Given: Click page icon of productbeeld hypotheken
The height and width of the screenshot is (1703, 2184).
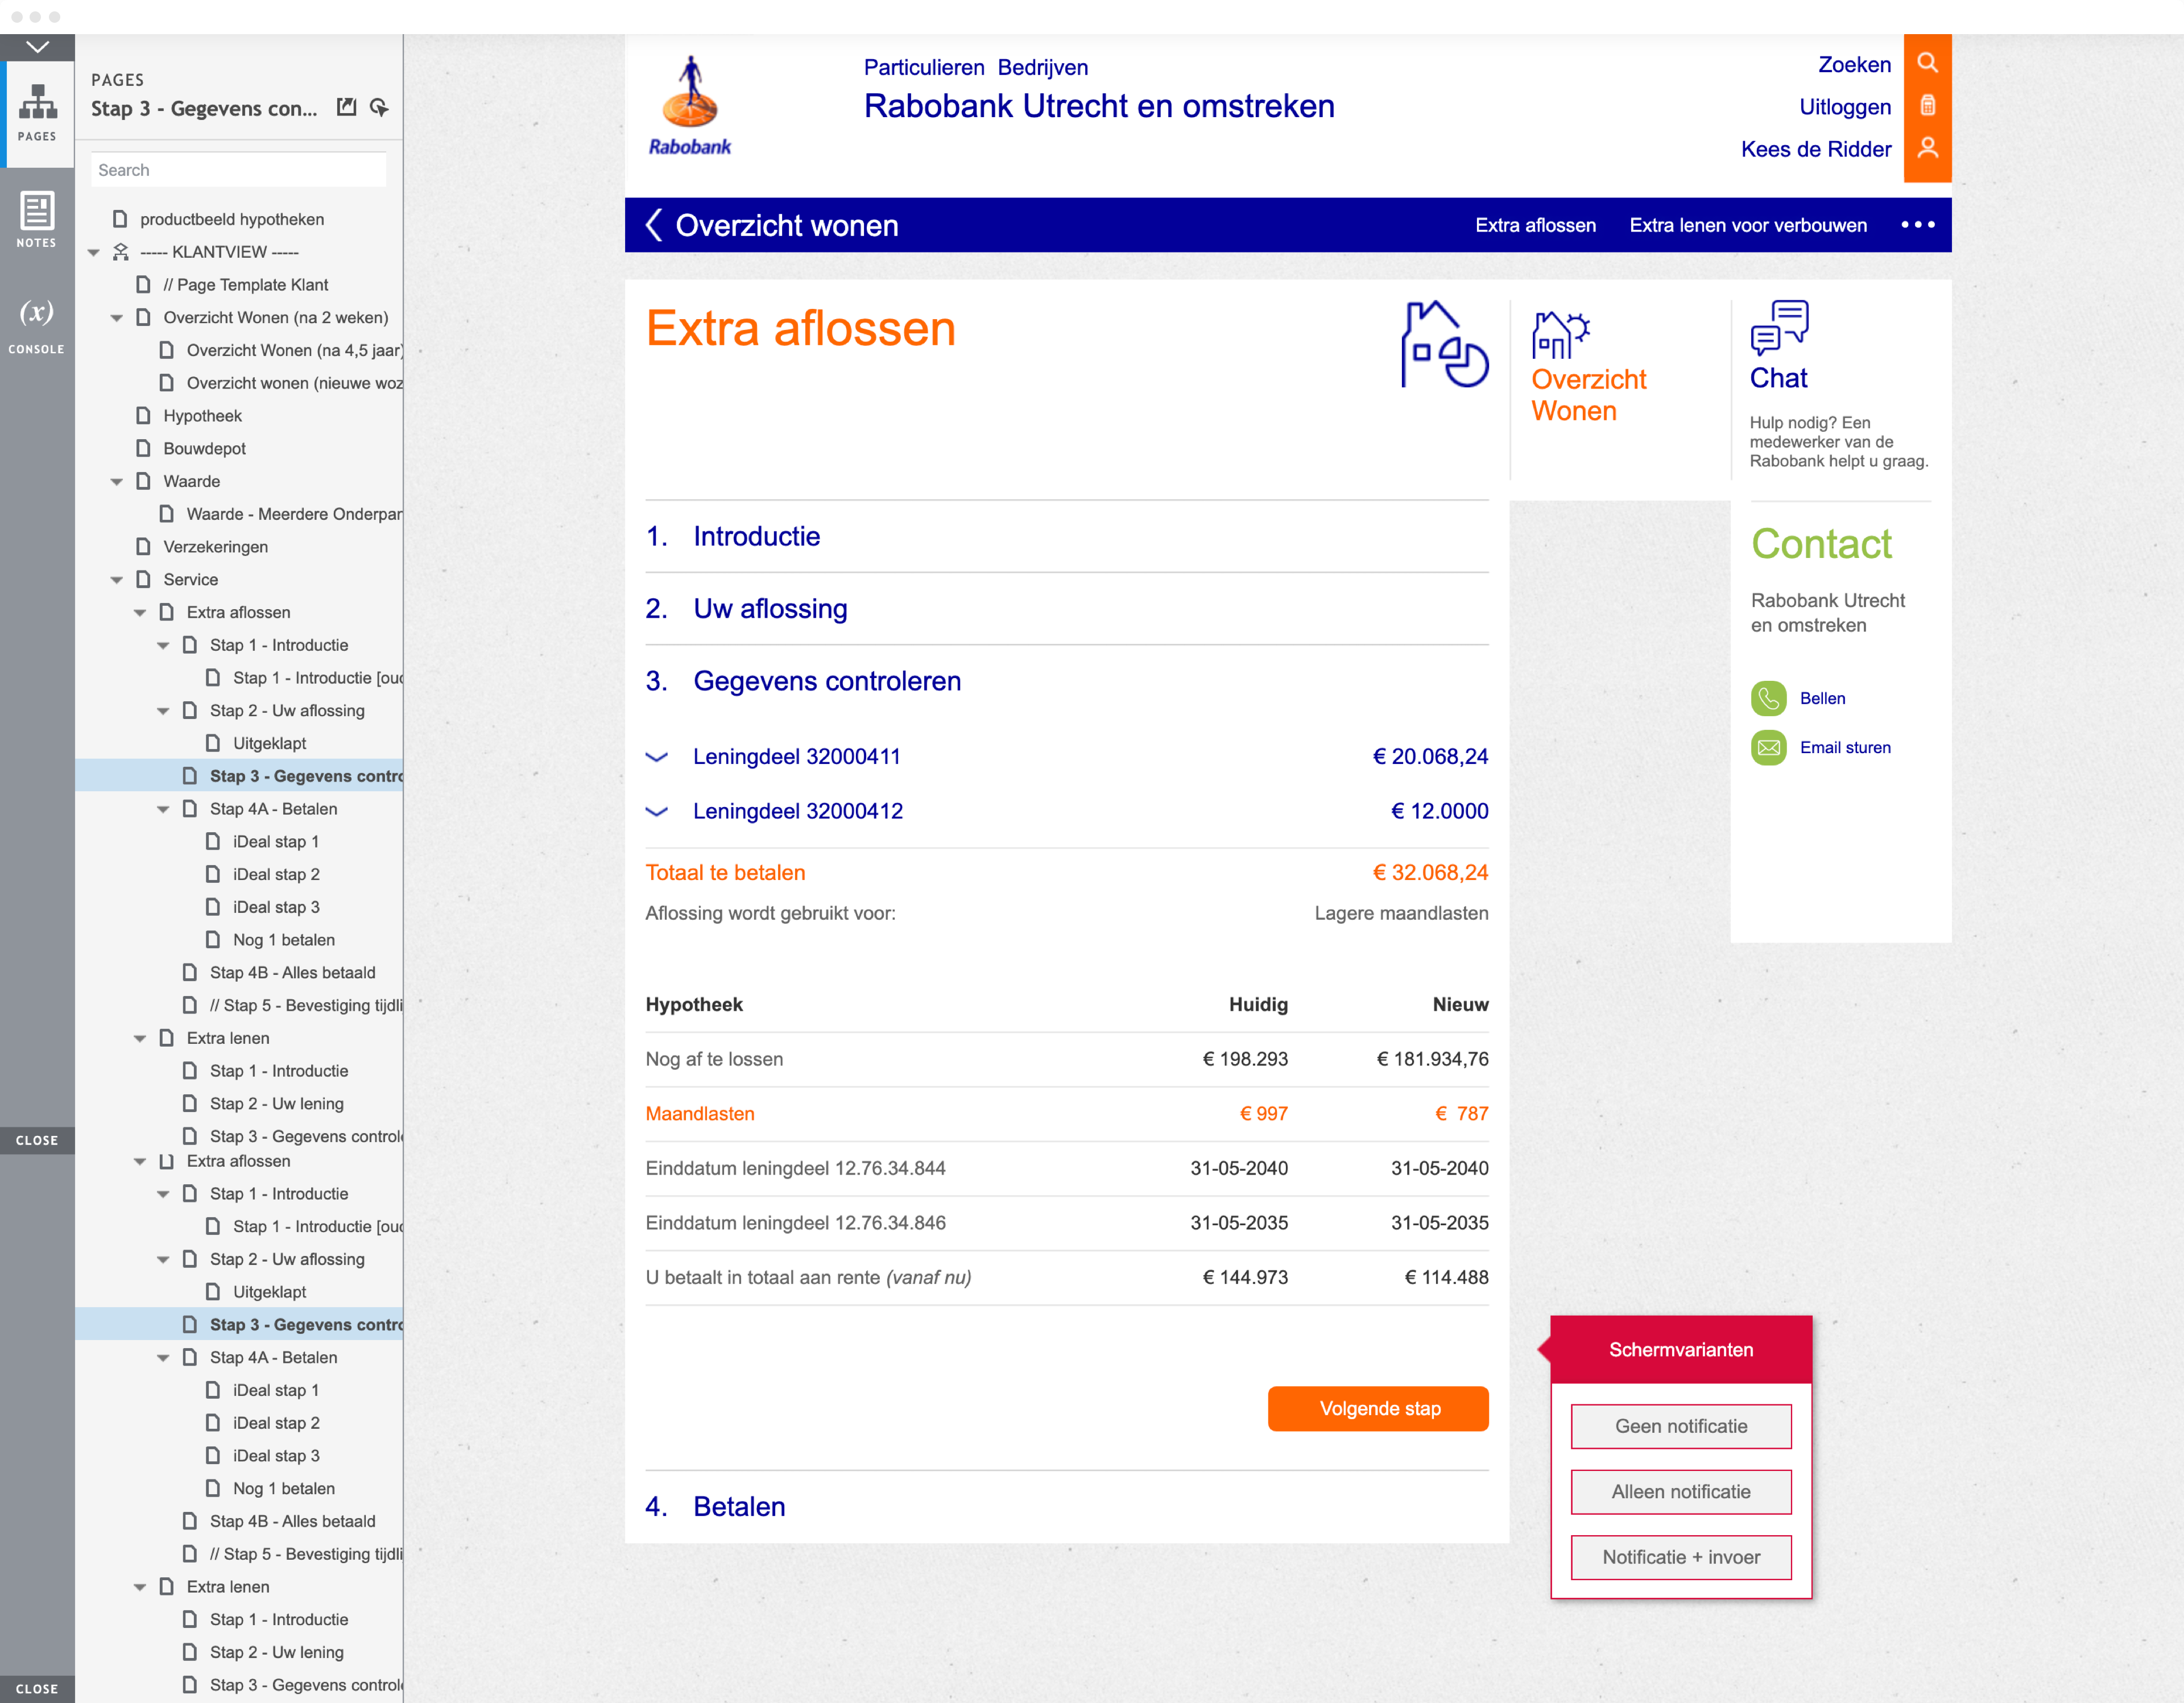Looking at the screenshot, I should [121, 219].
